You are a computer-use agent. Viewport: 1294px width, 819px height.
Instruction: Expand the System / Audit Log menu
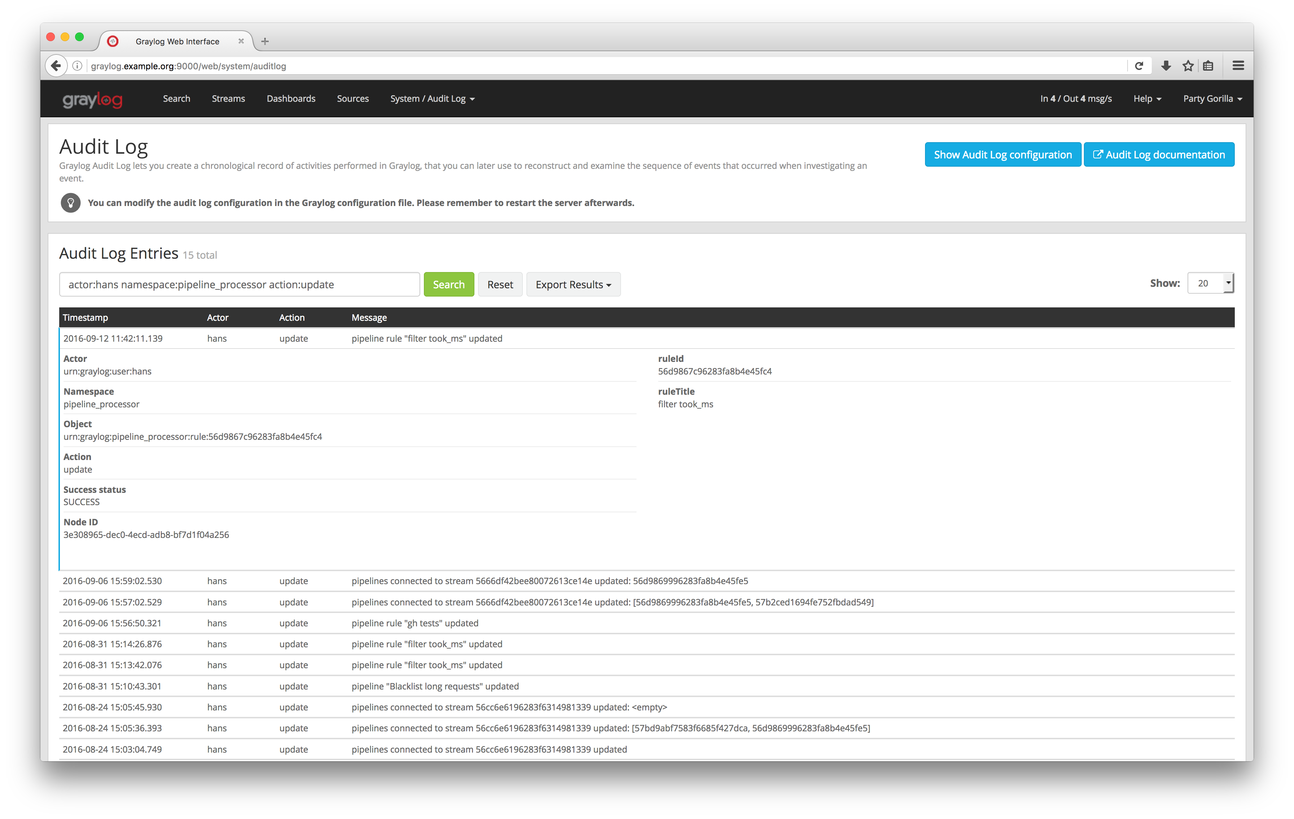[433, 99]
